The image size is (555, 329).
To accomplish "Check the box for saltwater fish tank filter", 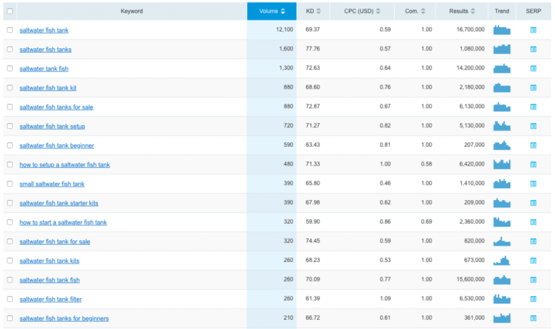I will coord(10,299).
